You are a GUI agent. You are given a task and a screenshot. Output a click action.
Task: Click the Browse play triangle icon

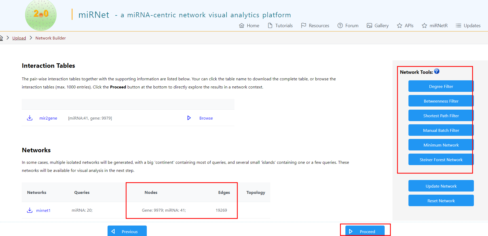coord(189,118)
